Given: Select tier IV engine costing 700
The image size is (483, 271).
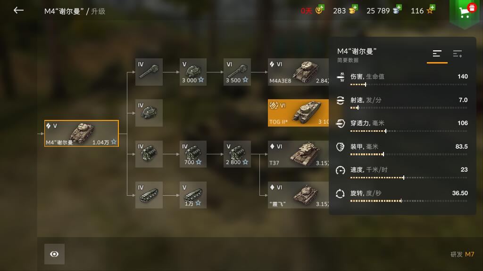Looking at the screenshot, I should [193, 154].
